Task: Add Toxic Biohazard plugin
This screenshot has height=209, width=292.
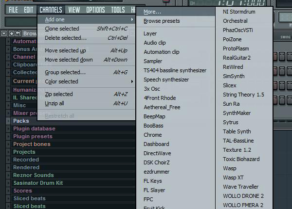Action: [x=244, y=159]
